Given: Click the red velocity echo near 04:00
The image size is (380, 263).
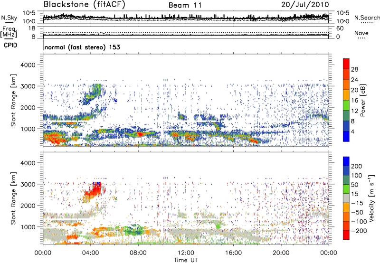Looking at the screenshot, I should (x=93, y=191).
